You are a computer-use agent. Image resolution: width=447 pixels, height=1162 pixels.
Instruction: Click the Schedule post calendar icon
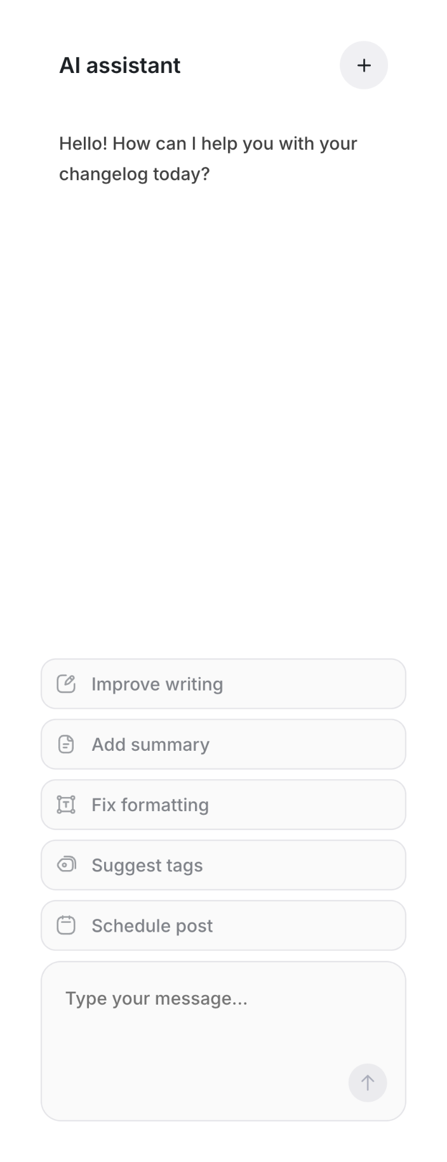(x=66, y=925)
